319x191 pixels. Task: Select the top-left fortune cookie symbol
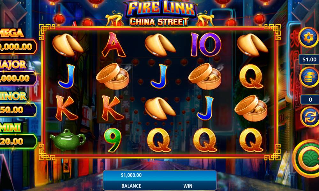coord(68,45)
